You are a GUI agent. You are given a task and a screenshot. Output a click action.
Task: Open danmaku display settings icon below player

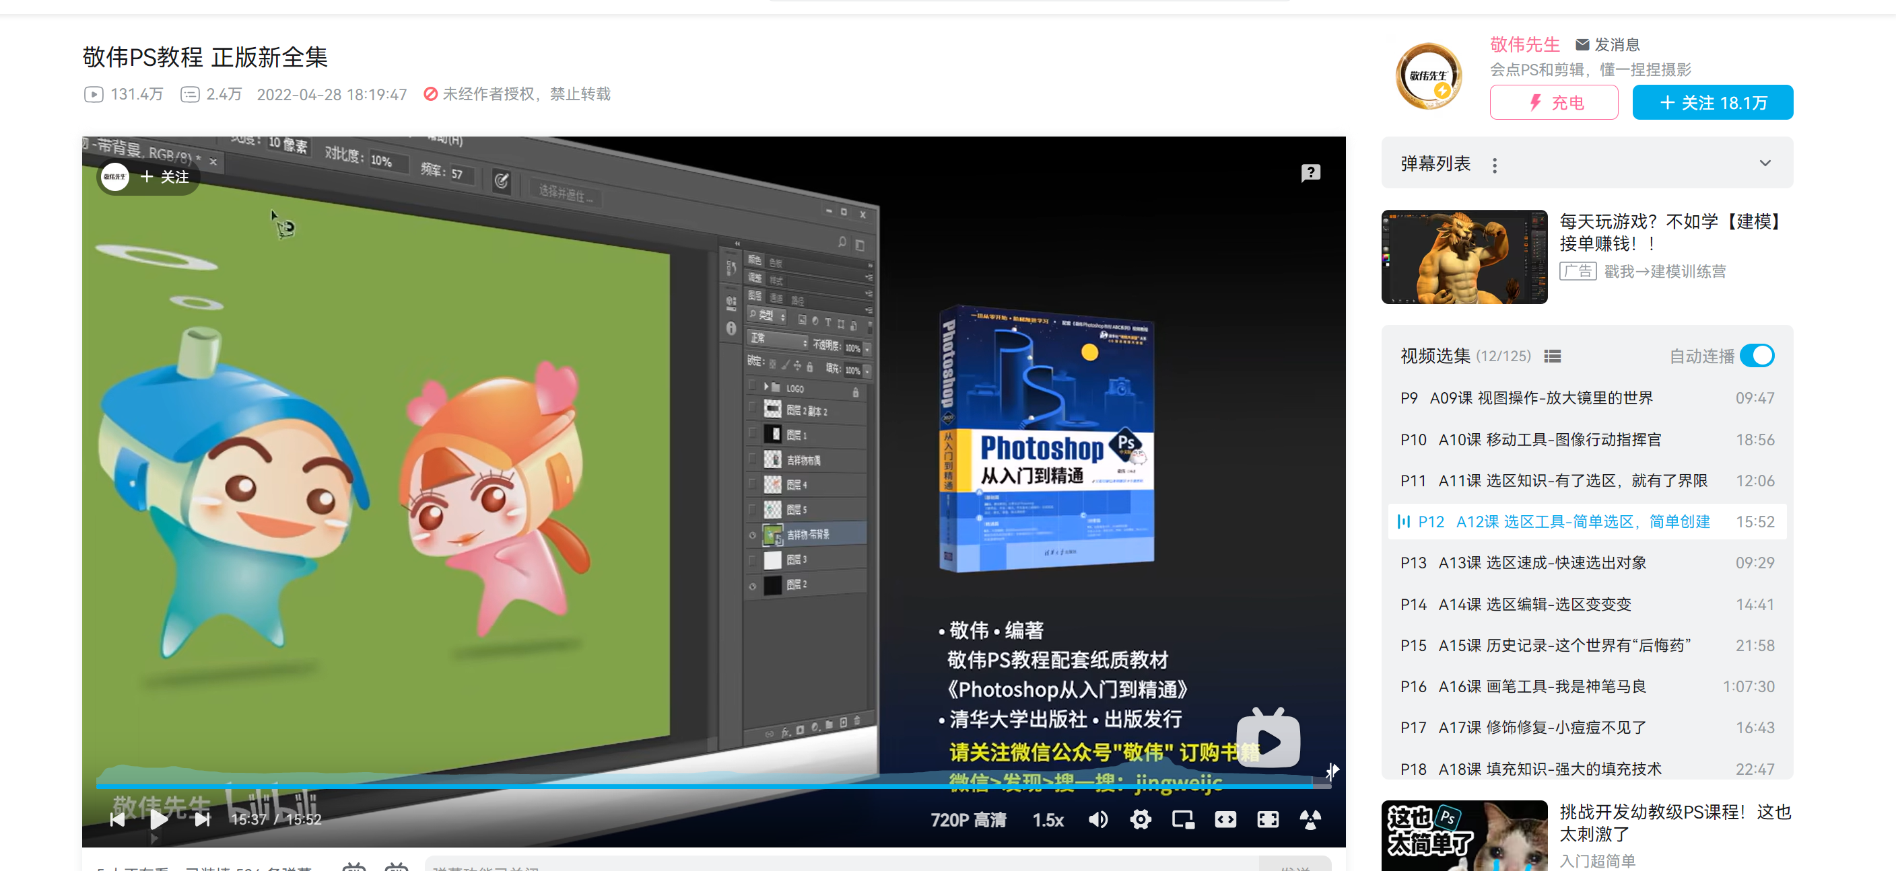point(396,866)
